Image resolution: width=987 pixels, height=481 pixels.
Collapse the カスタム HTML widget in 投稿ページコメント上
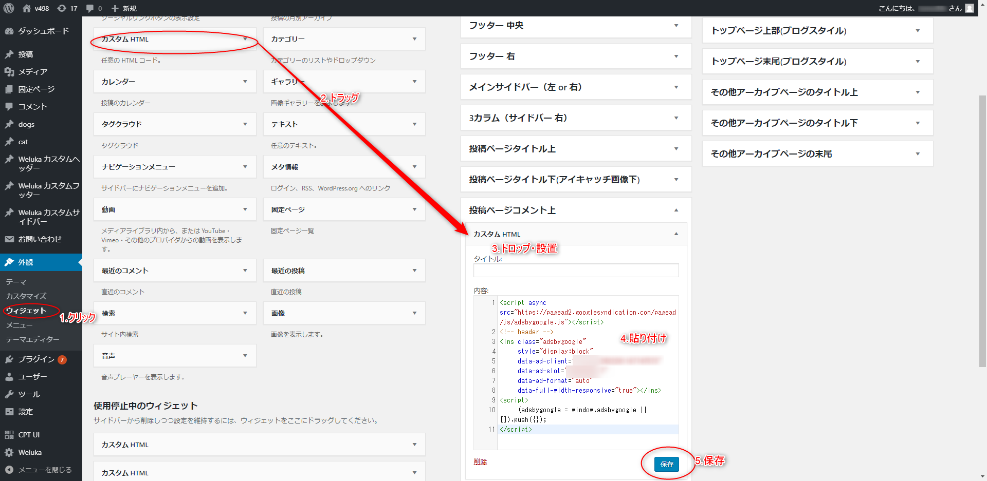coord(677,234)
